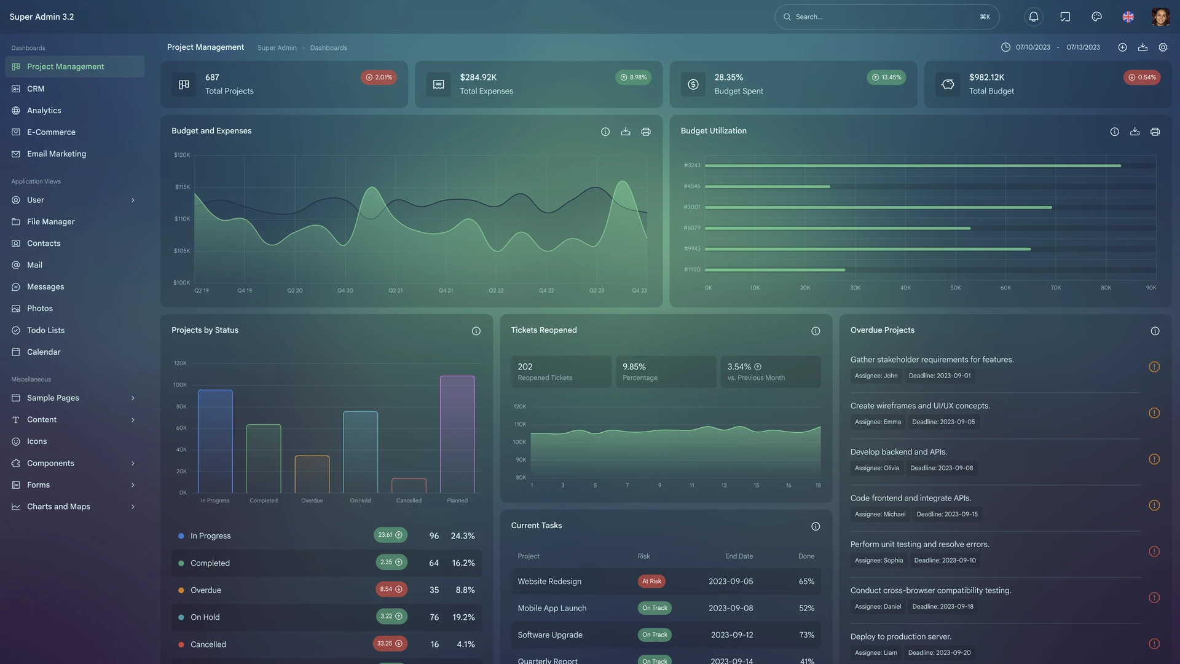Click the 202 Reopened Tickets card
This screenshot has height=664, width=1180.
(561, 371)
